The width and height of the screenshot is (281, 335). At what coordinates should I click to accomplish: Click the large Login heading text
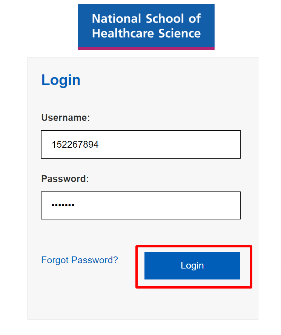tap(61, 80)
